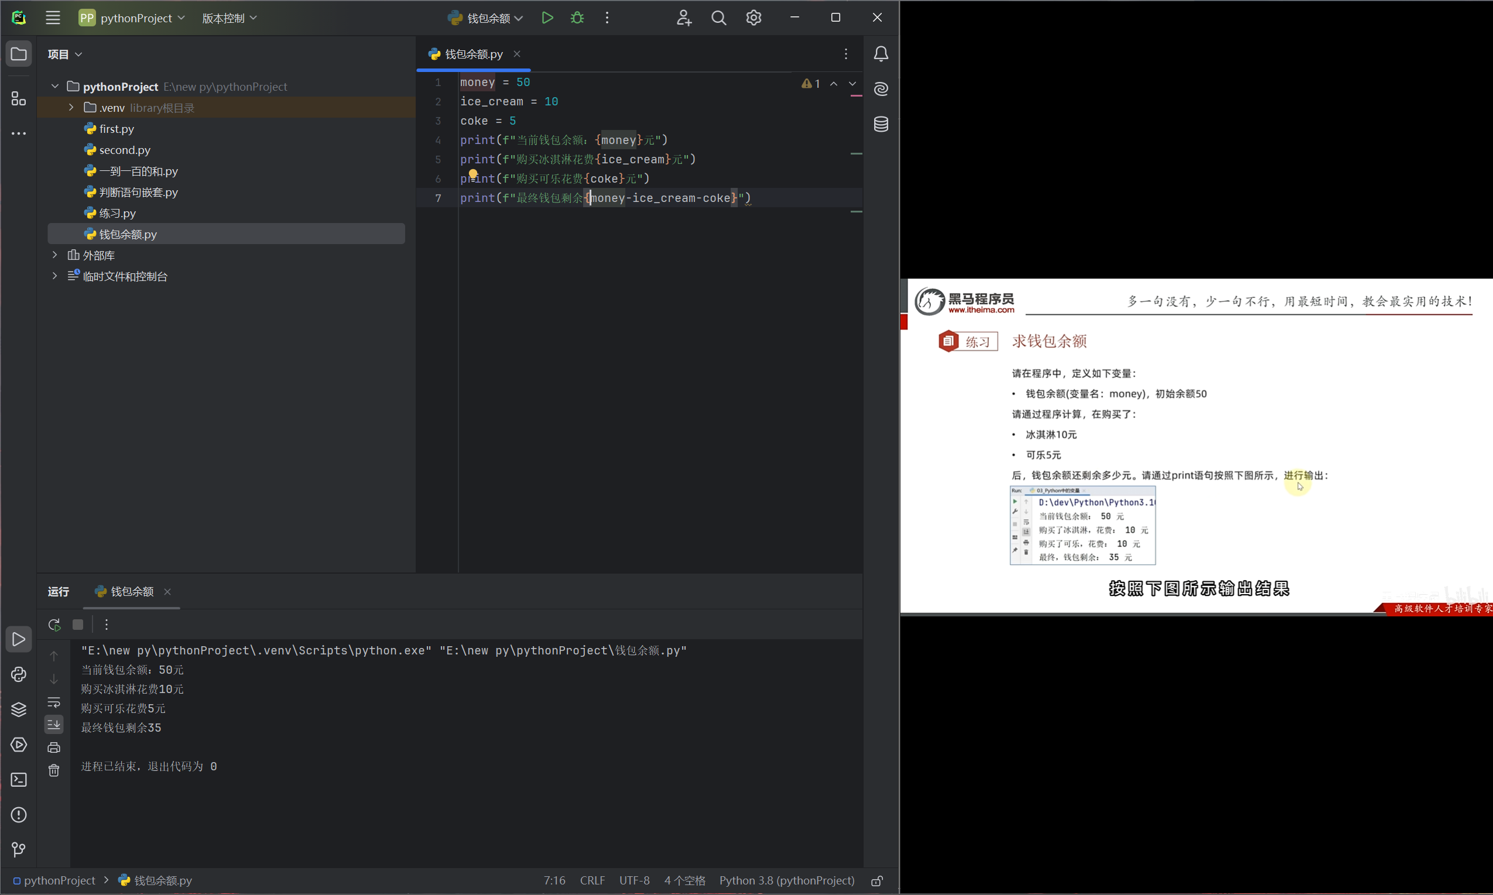
Task: Switch to the 运行 tab
Action: pos(58,592)
